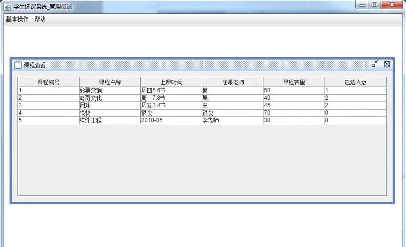Image resolution: width=406 pixels, height=247 pixels.
Task: Click the 课程编号 column header
Action: pos(48,82)
